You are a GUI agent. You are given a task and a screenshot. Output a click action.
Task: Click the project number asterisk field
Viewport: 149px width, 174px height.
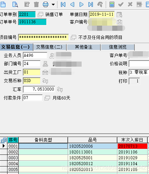pyautogui.click(x=43, y=37)
